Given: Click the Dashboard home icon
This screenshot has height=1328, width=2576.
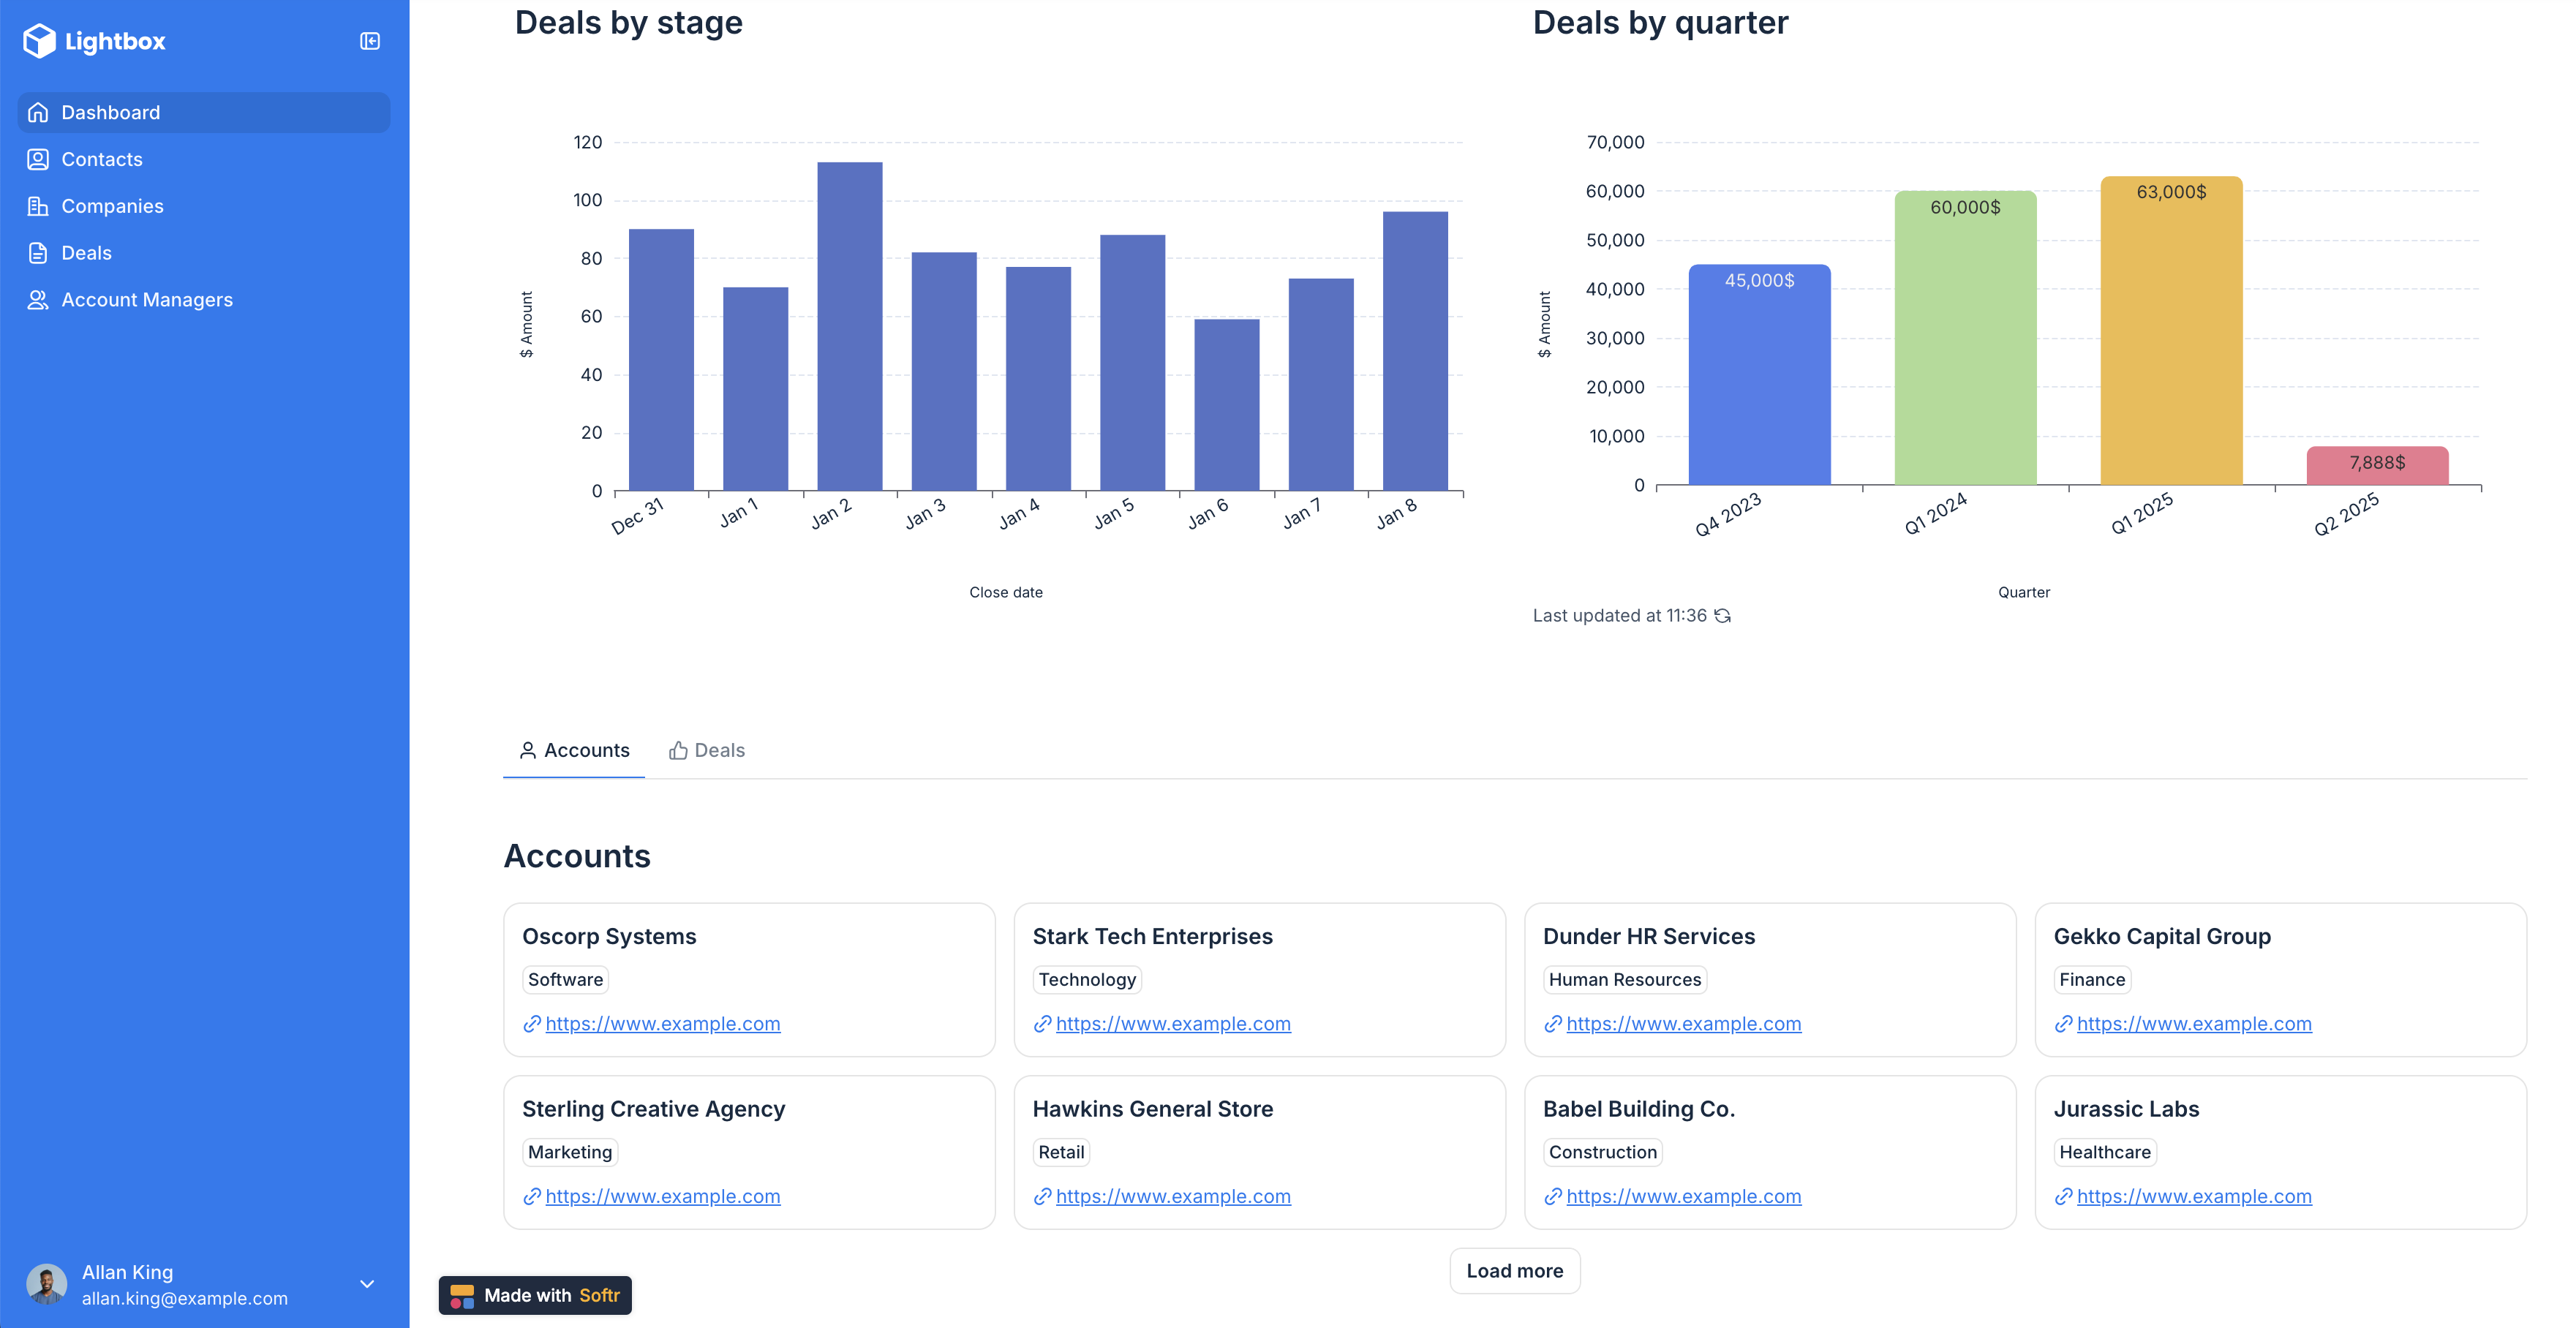Looking at the screenshot, I should pos(38,112).
